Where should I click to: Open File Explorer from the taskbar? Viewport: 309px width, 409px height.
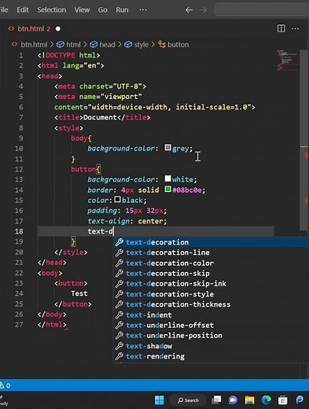pyautogui.click(x=249, y=400)
